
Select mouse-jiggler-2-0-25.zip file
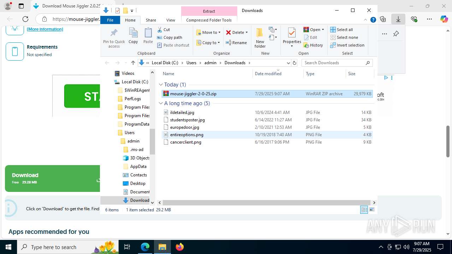coord(267,94)
